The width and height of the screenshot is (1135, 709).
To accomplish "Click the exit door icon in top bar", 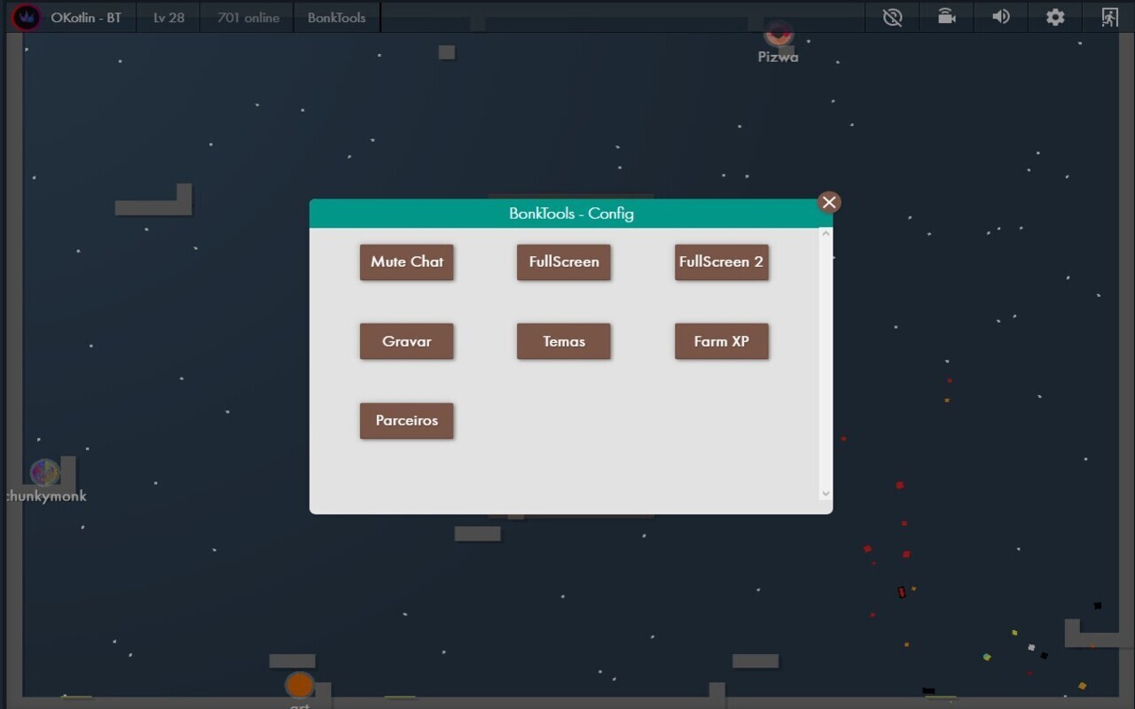I will [1109, 17].
